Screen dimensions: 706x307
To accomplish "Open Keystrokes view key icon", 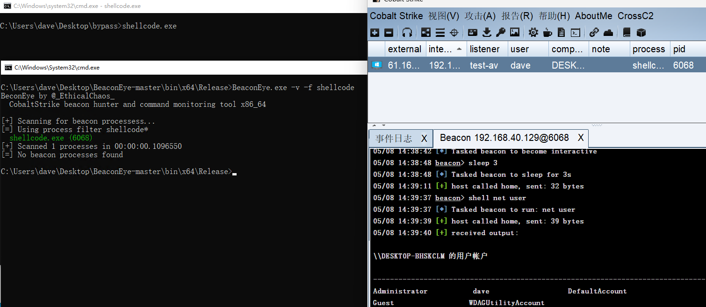I will click(500, 33).
